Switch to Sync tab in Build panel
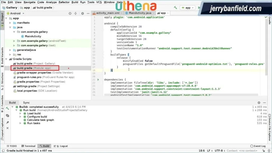This screenshot has height=153, width=272. point(26,103)
